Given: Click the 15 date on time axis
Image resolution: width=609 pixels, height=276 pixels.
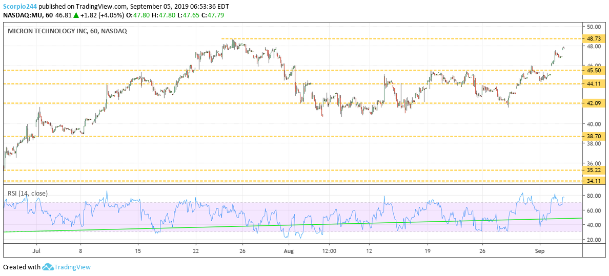Looking at the screenshot, I should point(138,251).
